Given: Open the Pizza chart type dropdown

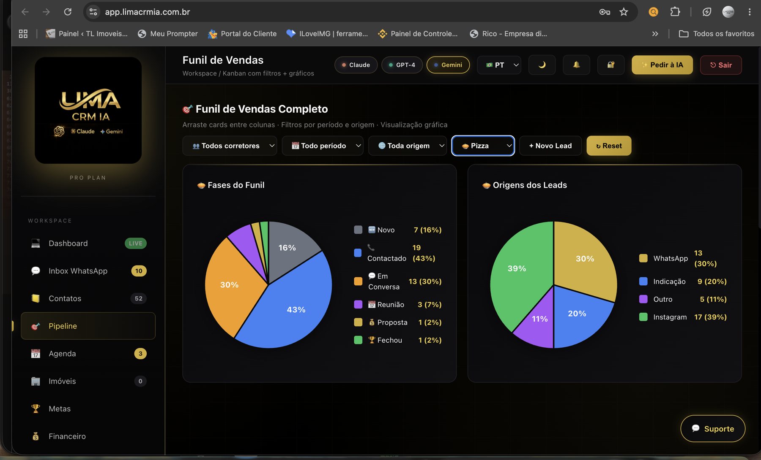Looking at the screenshot, I should point(483,146).
